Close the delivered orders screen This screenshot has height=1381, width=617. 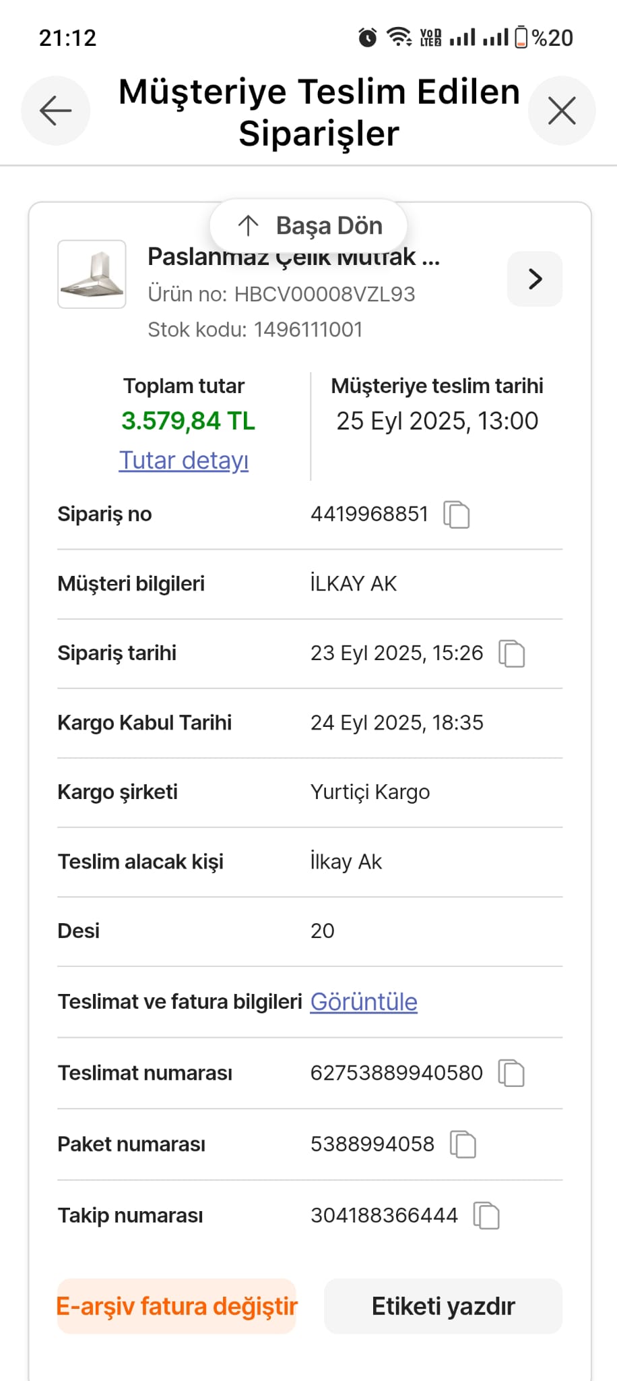pyautogui.click(x=562, y=111)
